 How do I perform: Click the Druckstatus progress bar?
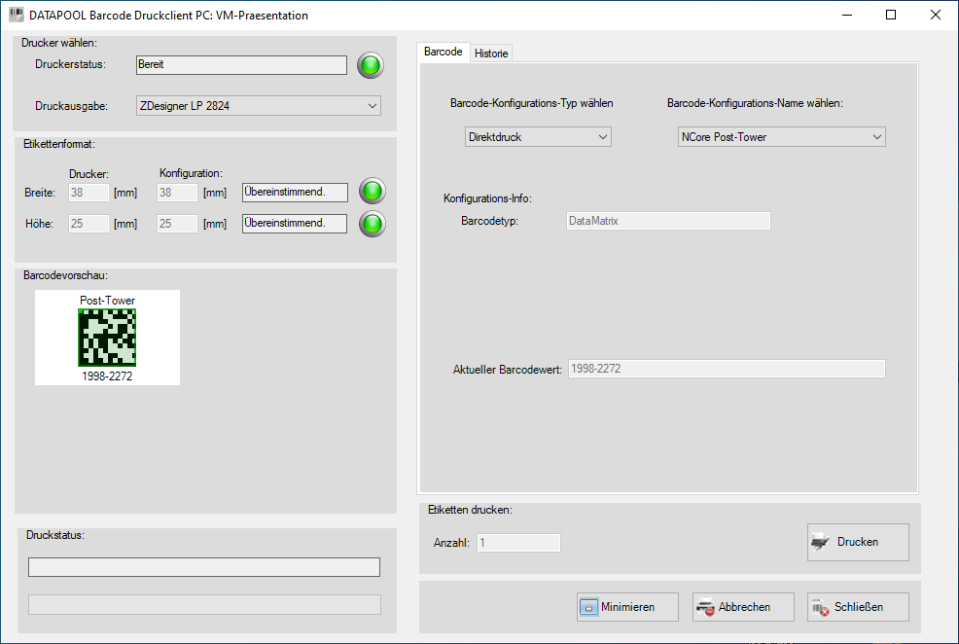tap(204, 567)
